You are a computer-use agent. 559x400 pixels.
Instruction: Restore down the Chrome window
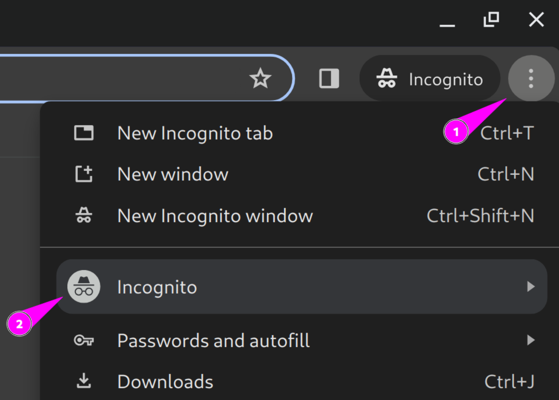click(491, 19)
